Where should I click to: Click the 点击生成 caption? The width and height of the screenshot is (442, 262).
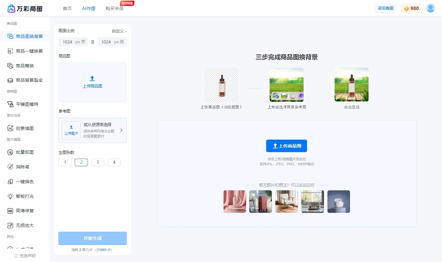[352, 107]
